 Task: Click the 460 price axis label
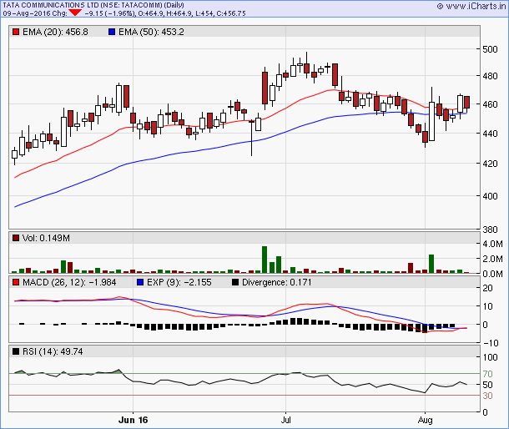tap(490, 104)
